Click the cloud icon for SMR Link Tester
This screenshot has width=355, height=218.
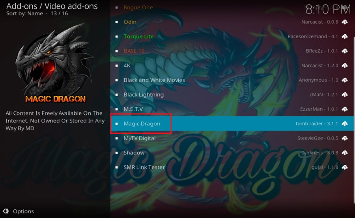[345, 167]
